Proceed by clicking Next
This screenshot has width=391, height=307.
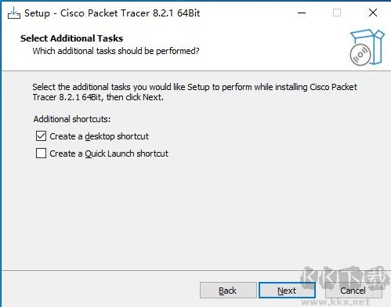pyautogui.click(x=287, y=290)
